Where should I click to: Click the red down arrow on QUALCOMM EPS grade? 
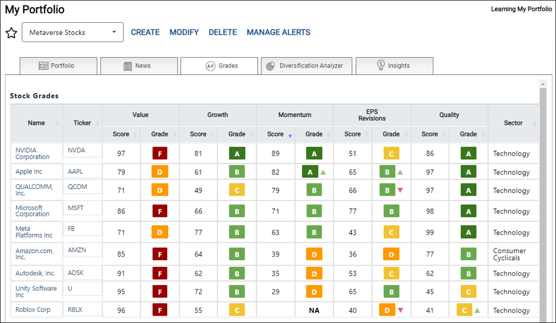click(400, 190)
